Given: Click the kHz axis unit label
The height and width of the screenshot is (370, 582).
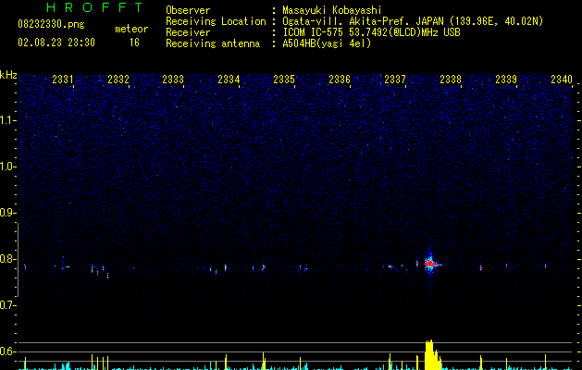Looking at the screenshot, I should coord(8,75).
